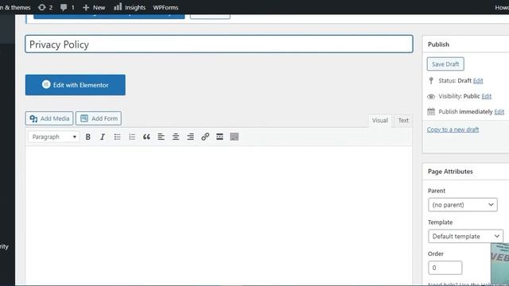Switch to the Text editor tab
This screenshot has width=509, height=286.
[x=403, y=120]
